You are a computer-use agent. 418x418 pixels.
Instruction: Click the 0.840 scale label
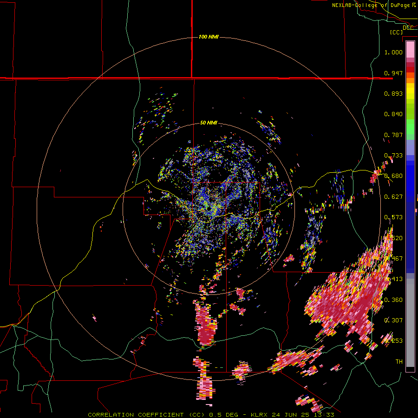(393, 114)
